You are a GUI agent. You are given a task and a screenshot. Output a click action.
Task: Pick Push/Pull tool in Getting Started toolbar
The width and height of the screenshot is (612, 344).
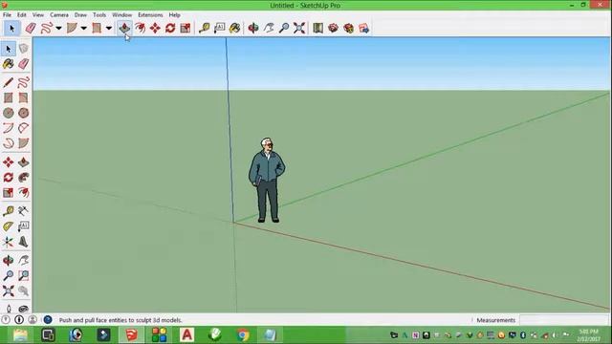coord(124,28)
